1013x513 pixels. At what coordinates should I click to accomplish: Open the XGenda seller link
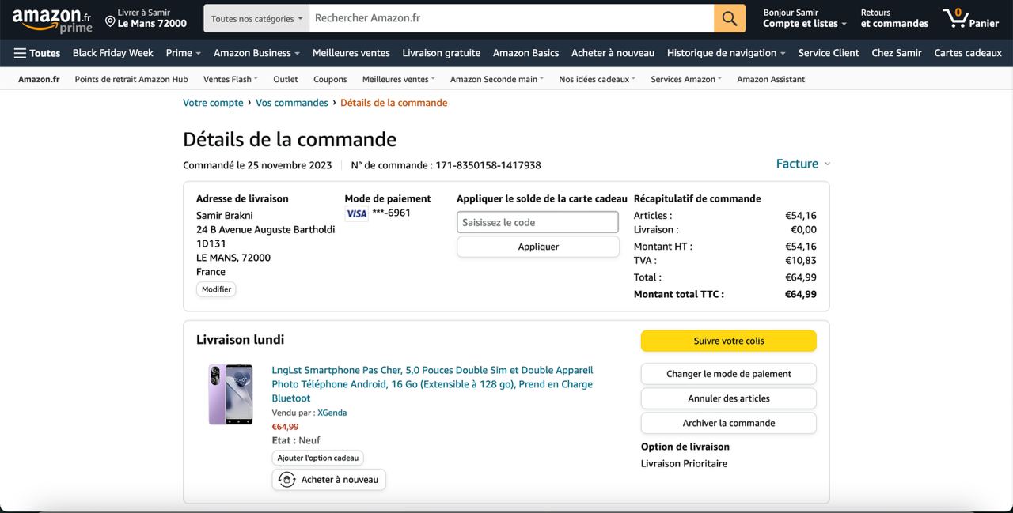332,413
